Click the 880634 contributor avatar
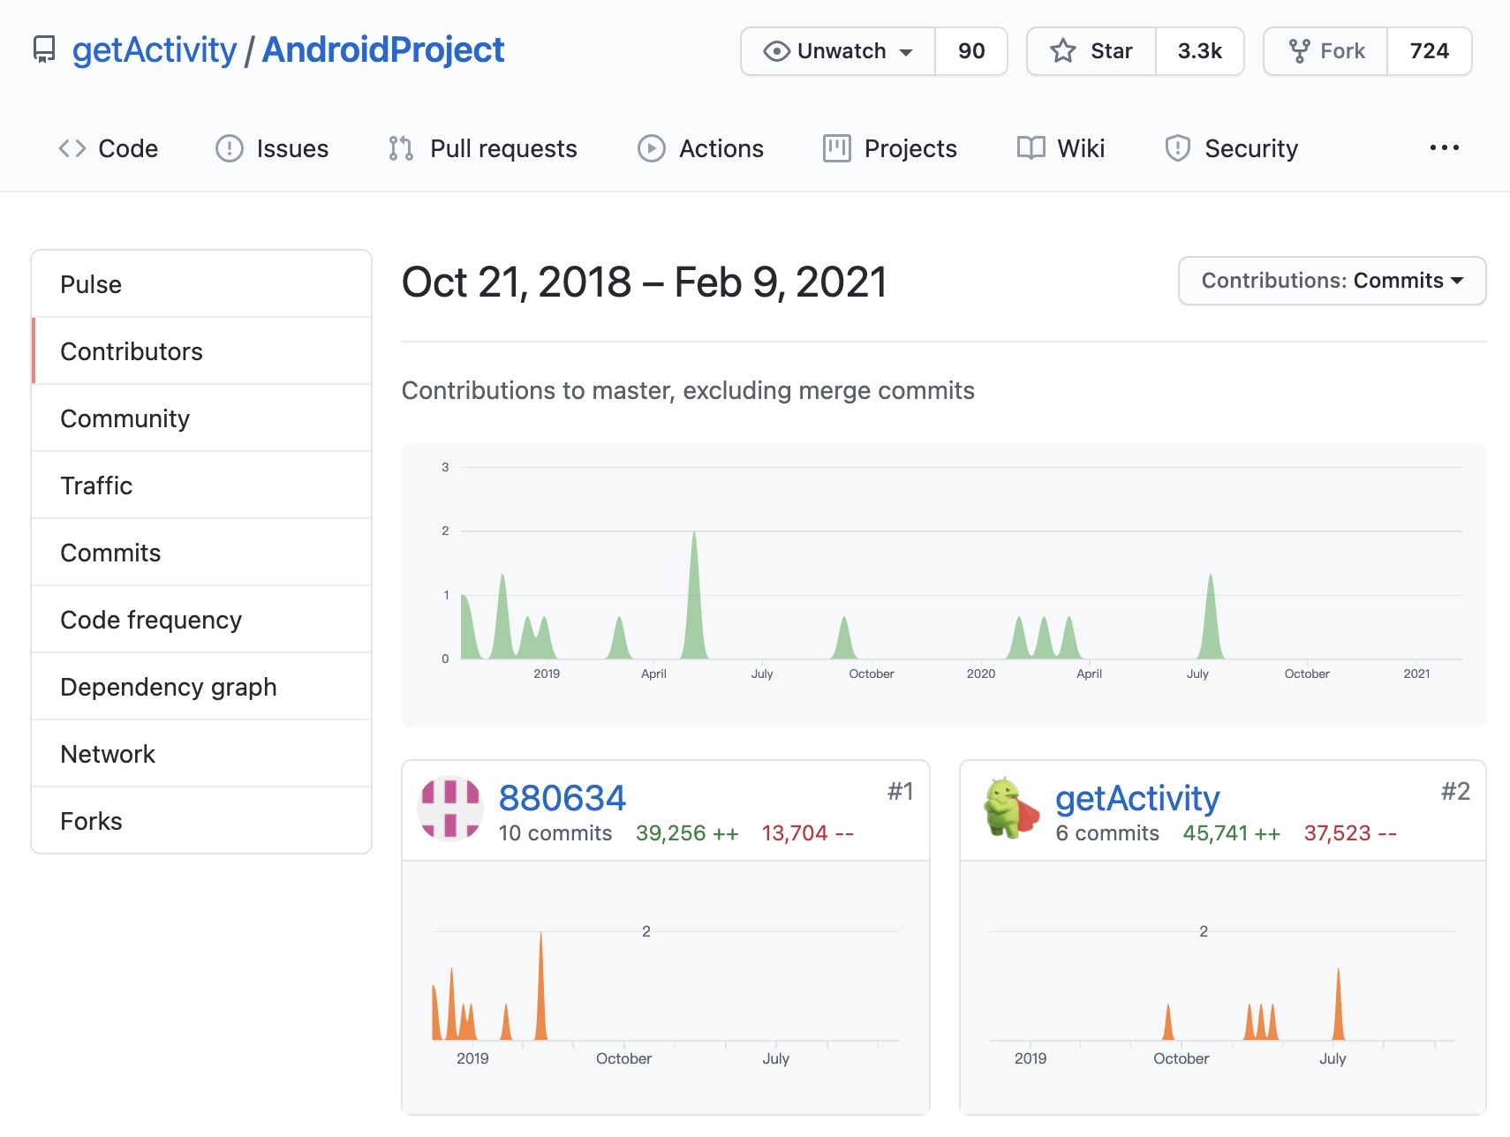The width and height of the screenshot is (1510, 1137). [450, 808]
